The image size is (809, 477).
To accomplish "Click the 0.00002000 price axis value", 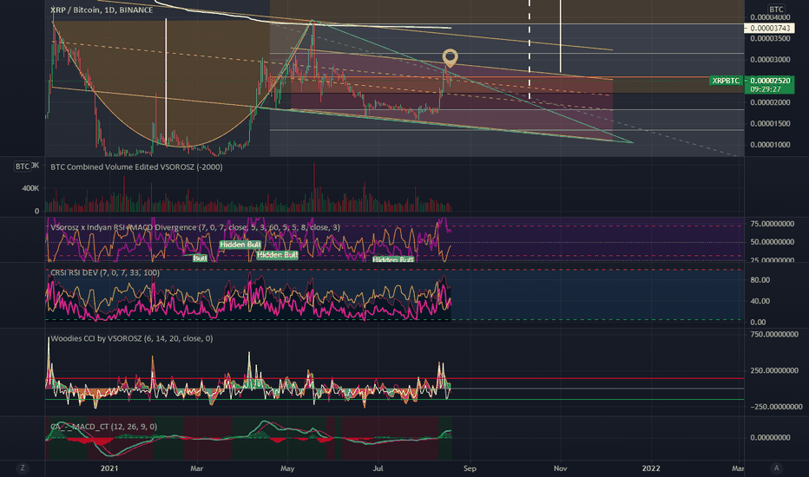I will 770,102.
